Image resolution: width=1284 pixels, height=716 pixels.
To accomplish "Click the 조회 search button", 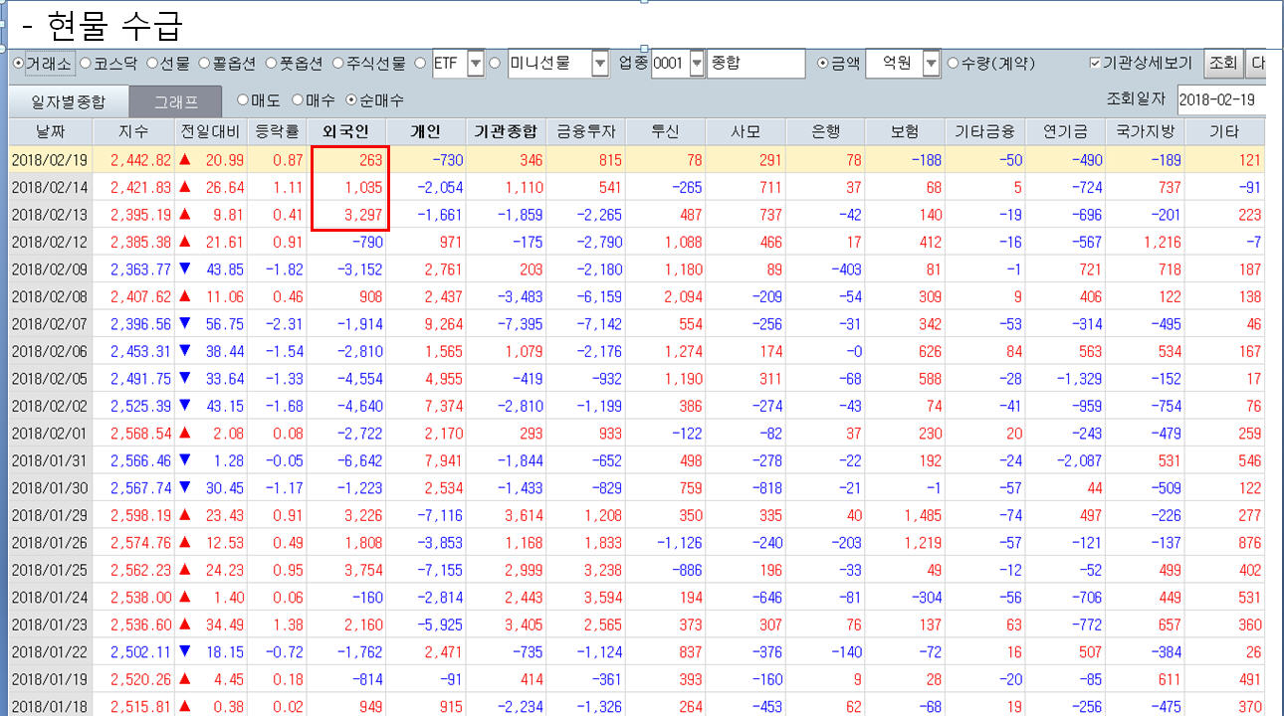I will pos(1222,64).
